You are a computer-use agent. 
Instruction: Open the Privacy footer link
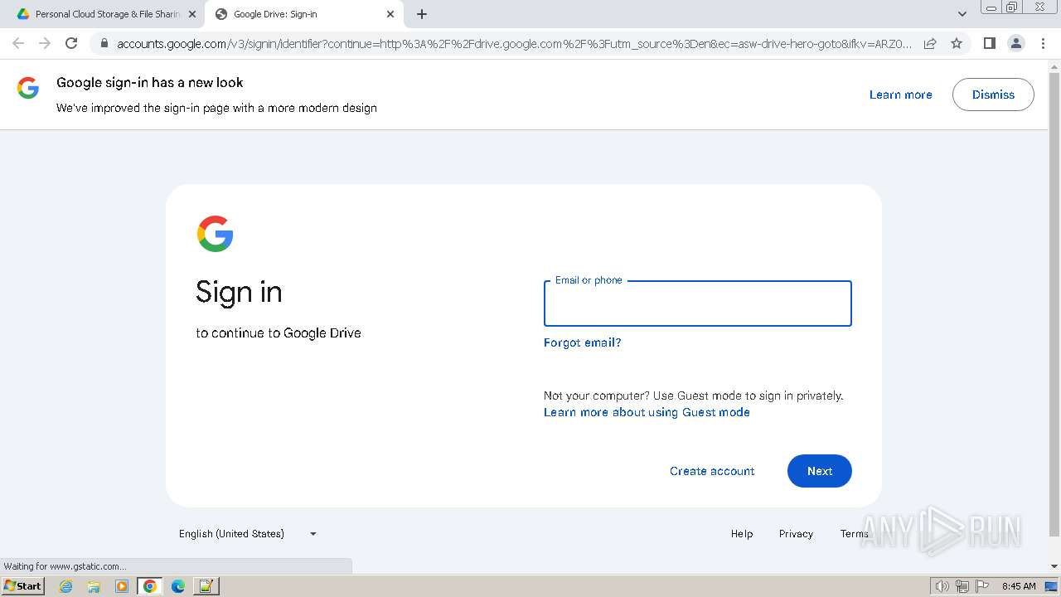tap(796, 534)
